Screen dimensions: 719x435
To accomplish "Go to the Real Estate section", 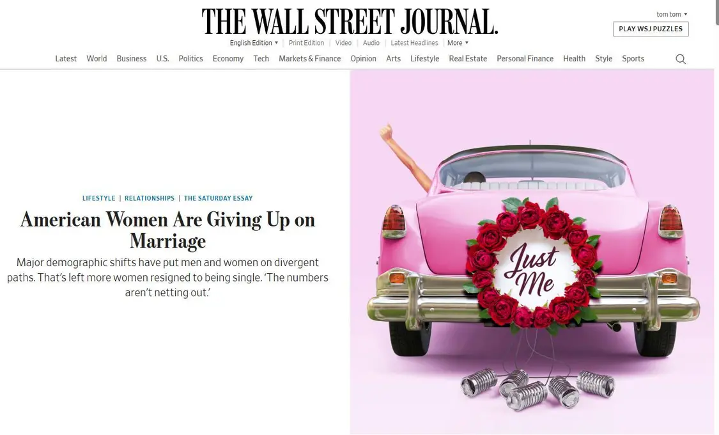I will tap(468, 59).
